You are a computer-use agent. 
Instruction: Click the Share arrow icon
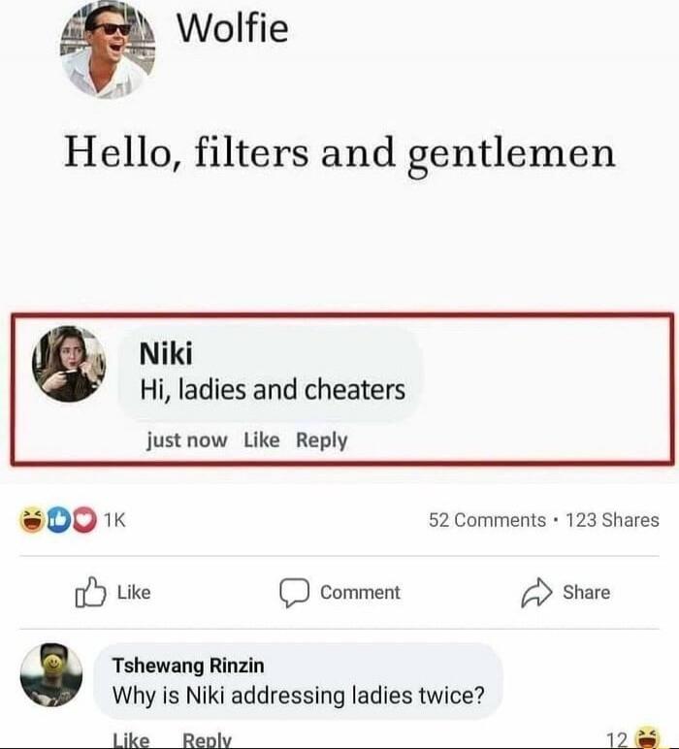(x=536, y=593)
